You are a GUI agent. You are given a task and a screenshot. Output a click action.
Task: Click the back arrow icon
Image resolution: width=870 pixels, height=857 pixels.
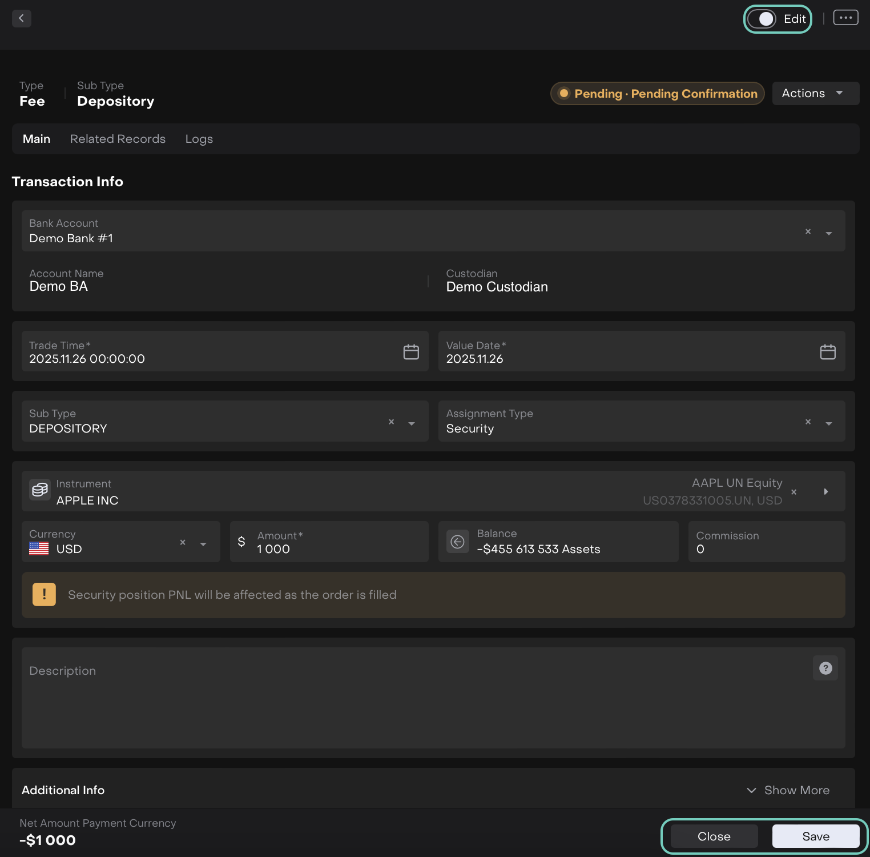(22, 18)
